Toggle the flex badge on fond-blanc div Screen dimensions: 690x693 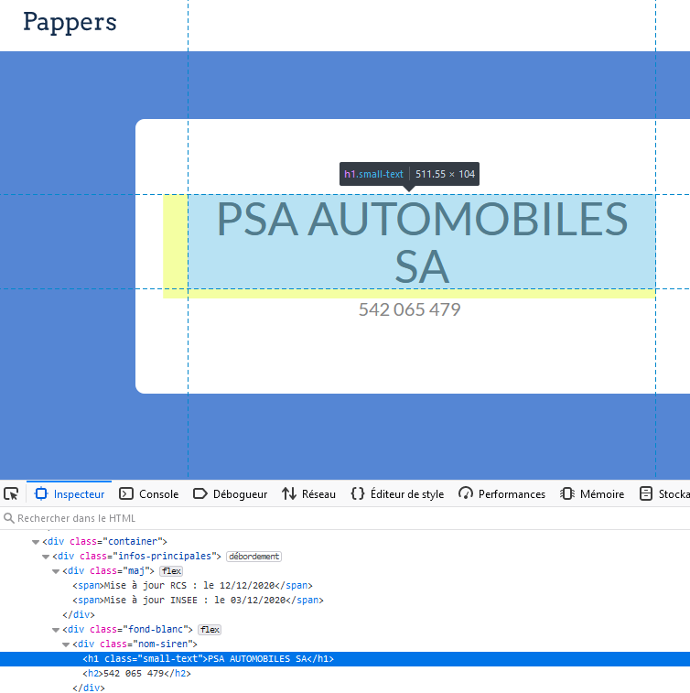click(x=210, y=630)
